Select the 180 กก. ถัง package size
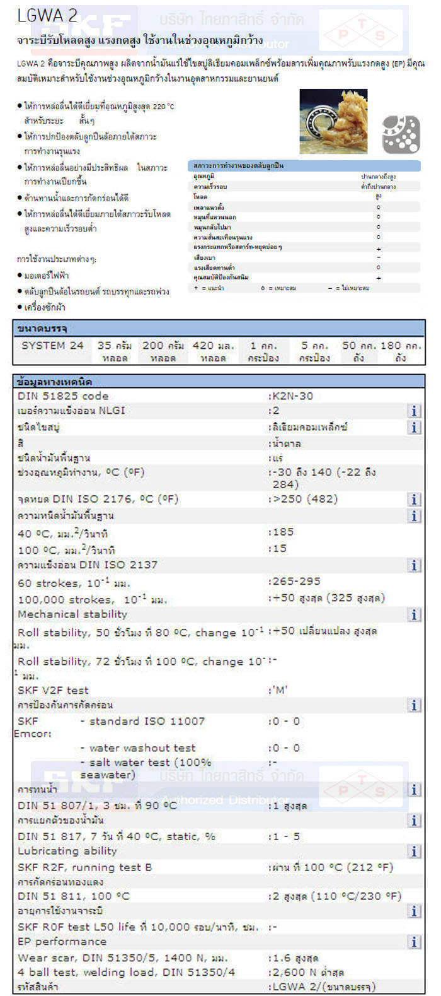Image resolution: width=441 pixels, height=996 pixels. (x=401, y=351)
